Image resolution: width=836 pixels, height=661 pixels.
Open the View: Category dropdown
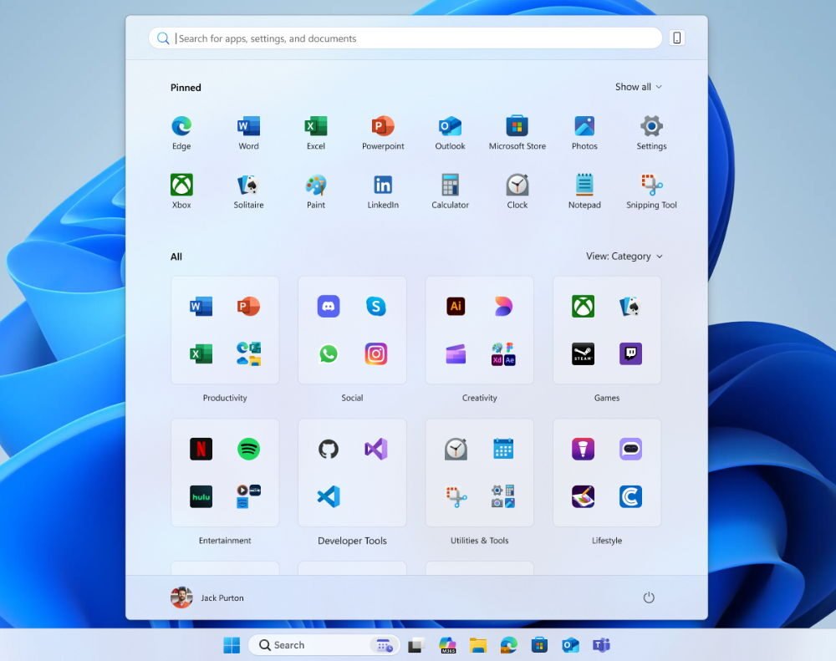pyautogui.click(x=624, y=257)
